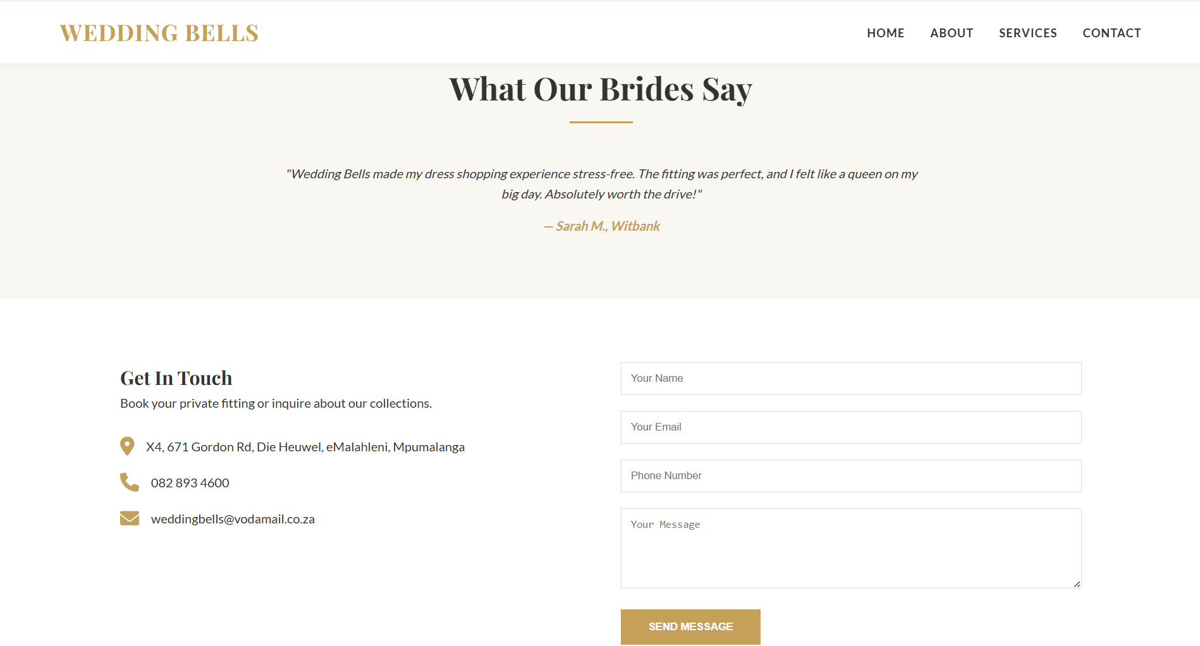1200x646 pixels.
Task: Click the Get In Touch heading
Action: [176, 378]
